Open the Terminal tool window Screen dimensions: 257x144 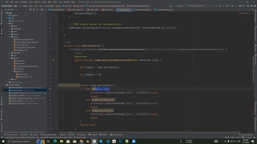click(93, 135)
